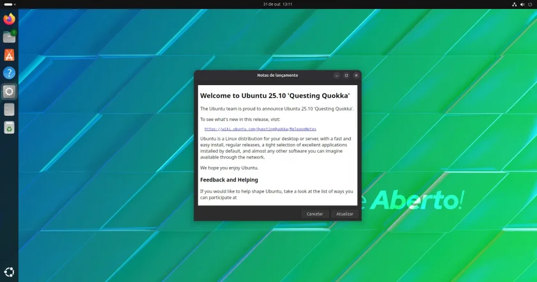Click 'If you would like to help shape Ubuntu' text
Image resolution: width=537 pixels, height=282 pixels.
click(276, 194)
